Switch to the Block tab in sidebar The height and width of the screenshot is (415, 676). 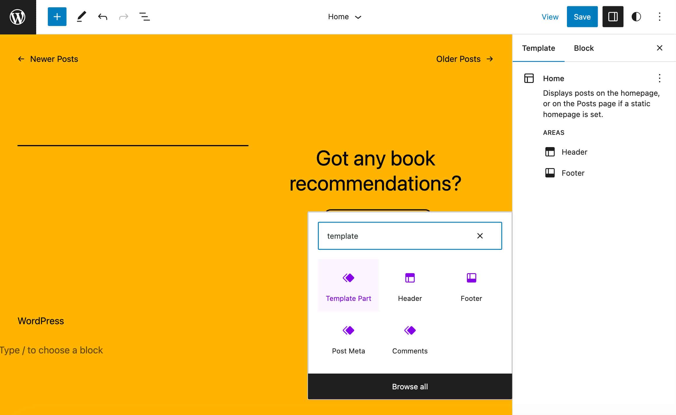[x=584, y=47]
